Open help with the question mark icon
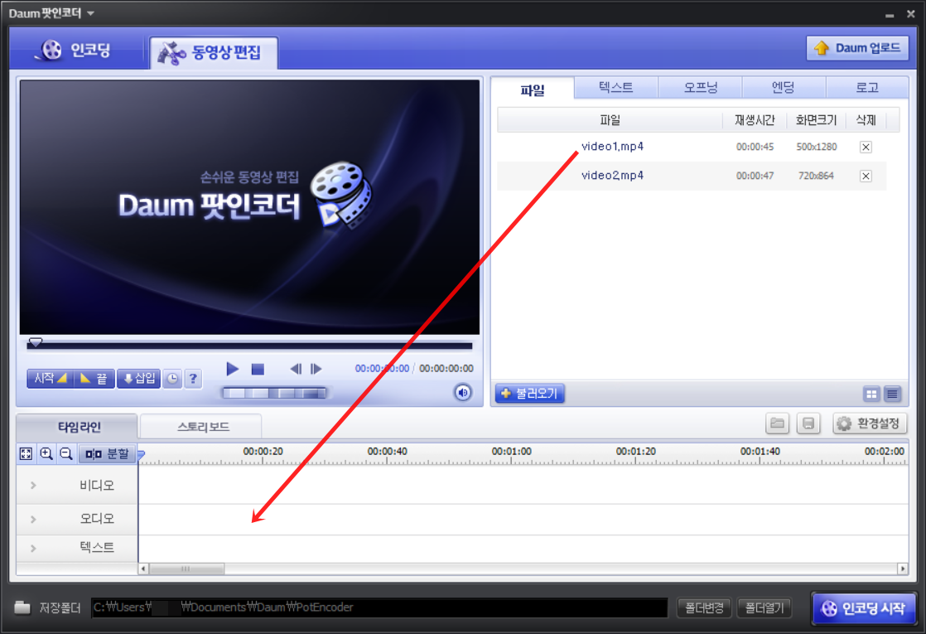Viewport: 926px width, 634px height. (x=193, y=379)
